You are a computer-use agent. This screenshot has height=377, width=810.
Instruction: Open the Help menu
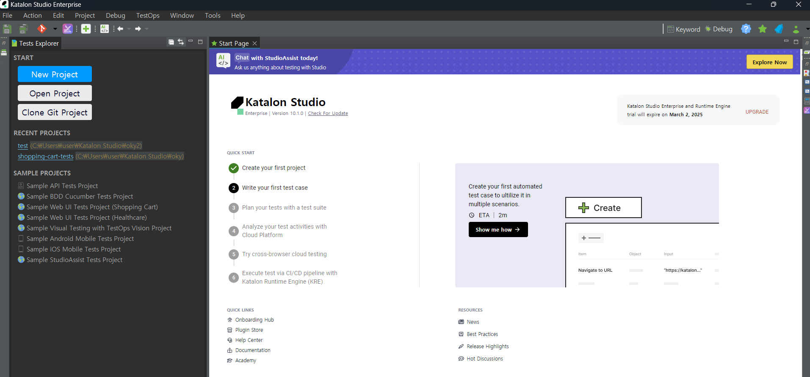coord(238,16)
